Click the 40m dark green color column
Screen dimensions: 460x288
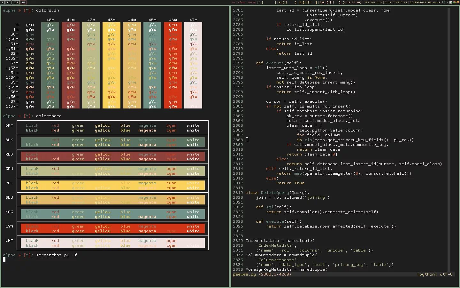coord(50,65)
